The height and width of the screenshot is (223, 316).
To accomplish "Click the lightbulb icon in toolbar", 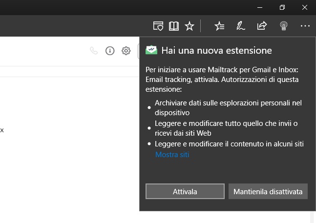I will [x=283, y=26].
